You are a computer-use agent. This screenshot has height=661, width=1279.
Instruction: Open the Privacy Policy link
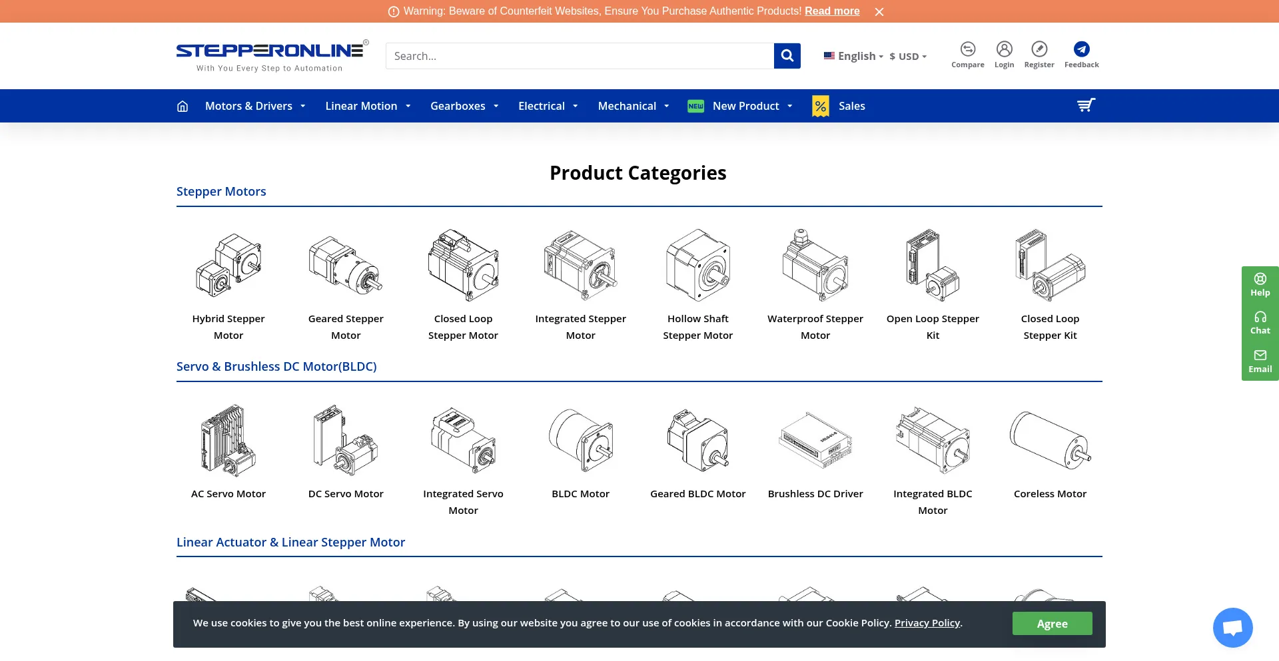927,623
